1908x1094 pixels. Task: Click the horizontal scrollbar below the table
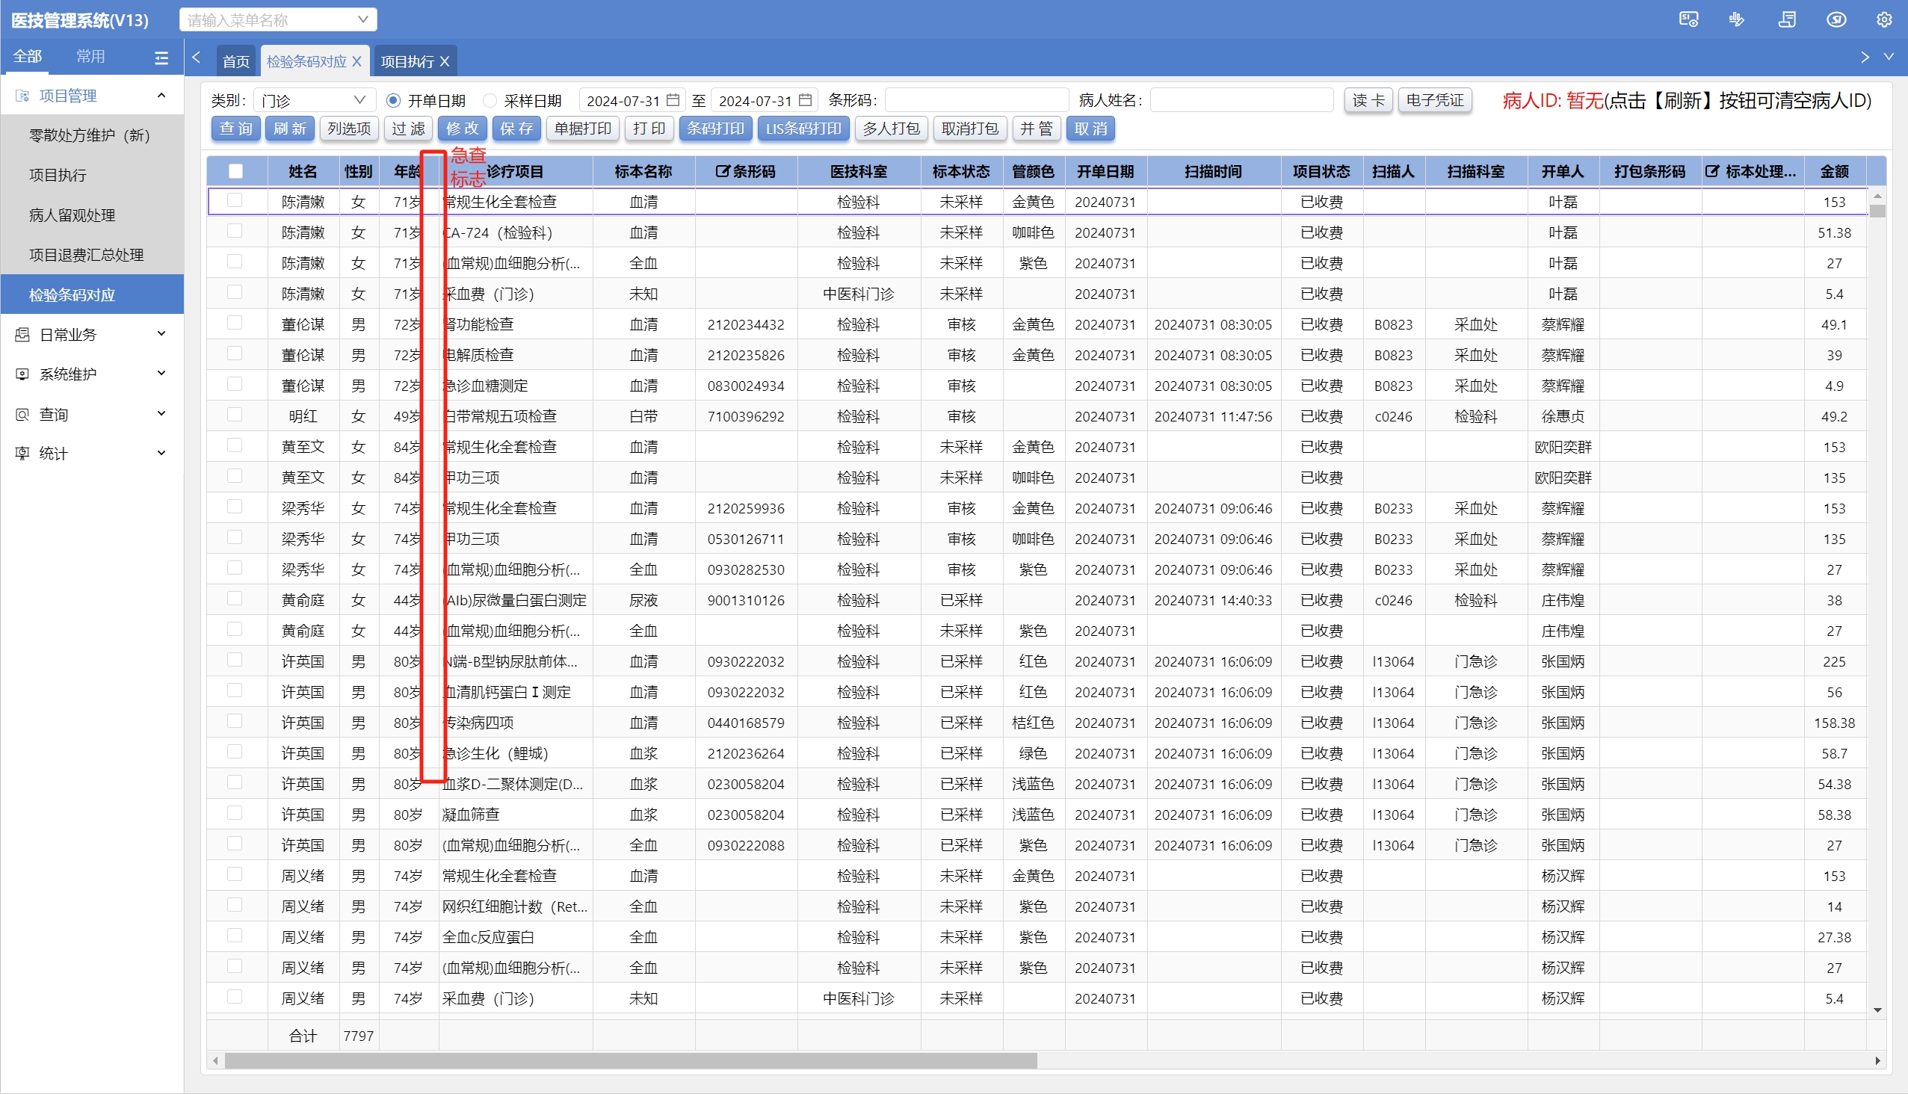coord(630,1060)
